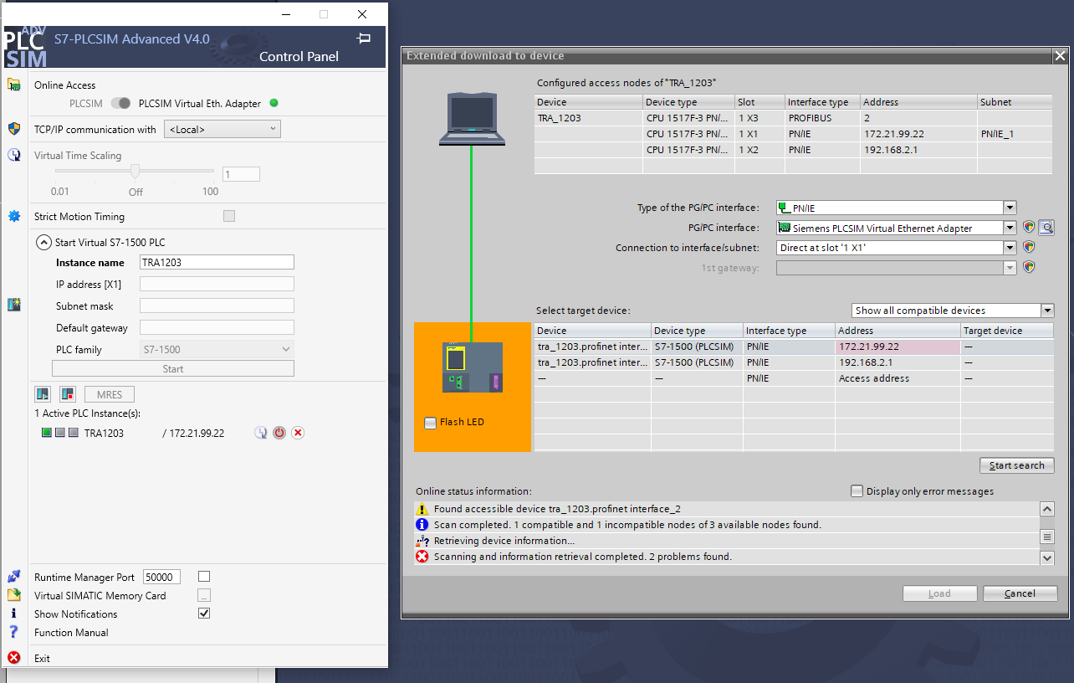Click the clock icon next to TRA1203 instance

[261, 433]
